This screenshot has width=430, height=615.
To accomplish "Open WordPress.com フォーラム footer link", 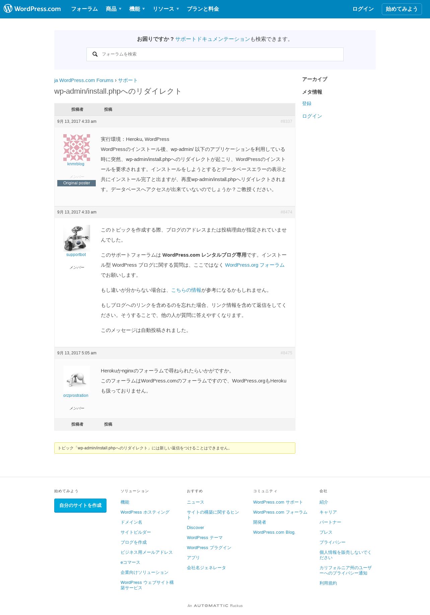I will [x=280, y=512].
